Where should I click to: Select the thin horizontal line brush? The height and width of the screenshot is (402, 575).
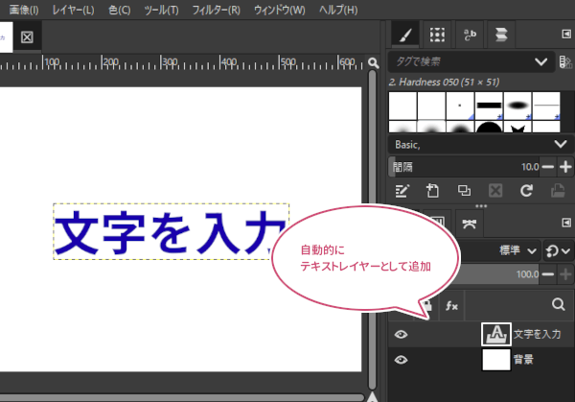click(x=546, y=106)
